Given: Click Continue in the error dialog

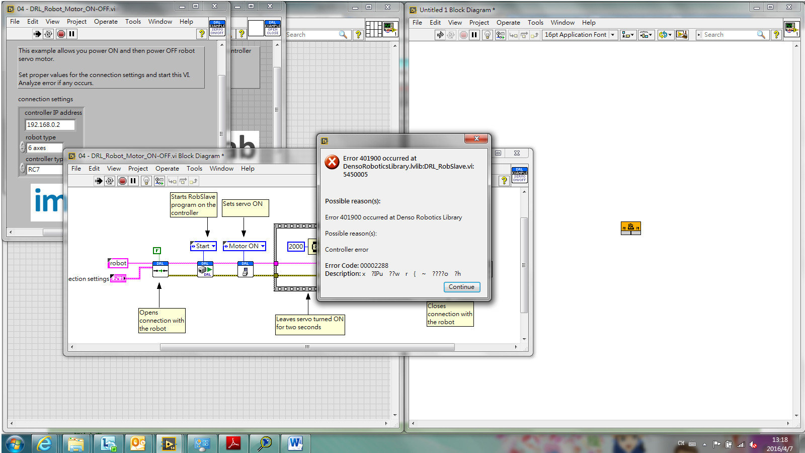Looking at the screenshot, I should click(x=462, y=287).
